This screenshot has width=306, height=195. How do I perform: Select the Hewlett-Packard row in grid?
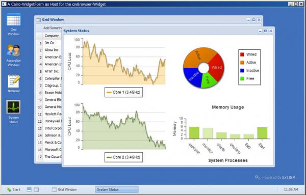(x=49, y=114)
